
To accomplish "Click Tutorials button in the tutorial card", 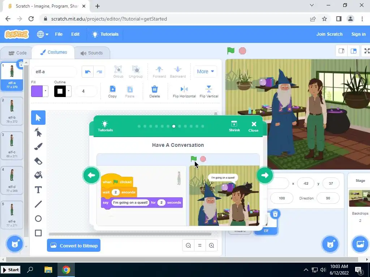I will (x=105, y=126).
